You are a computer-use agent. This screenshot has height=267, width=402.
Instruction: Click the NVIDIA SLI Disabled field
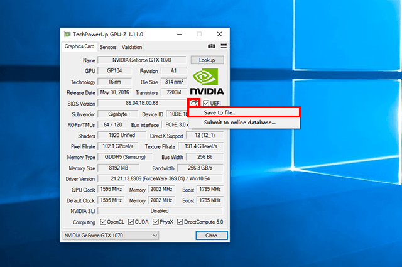pyautogui.click(x=160, y=211)
